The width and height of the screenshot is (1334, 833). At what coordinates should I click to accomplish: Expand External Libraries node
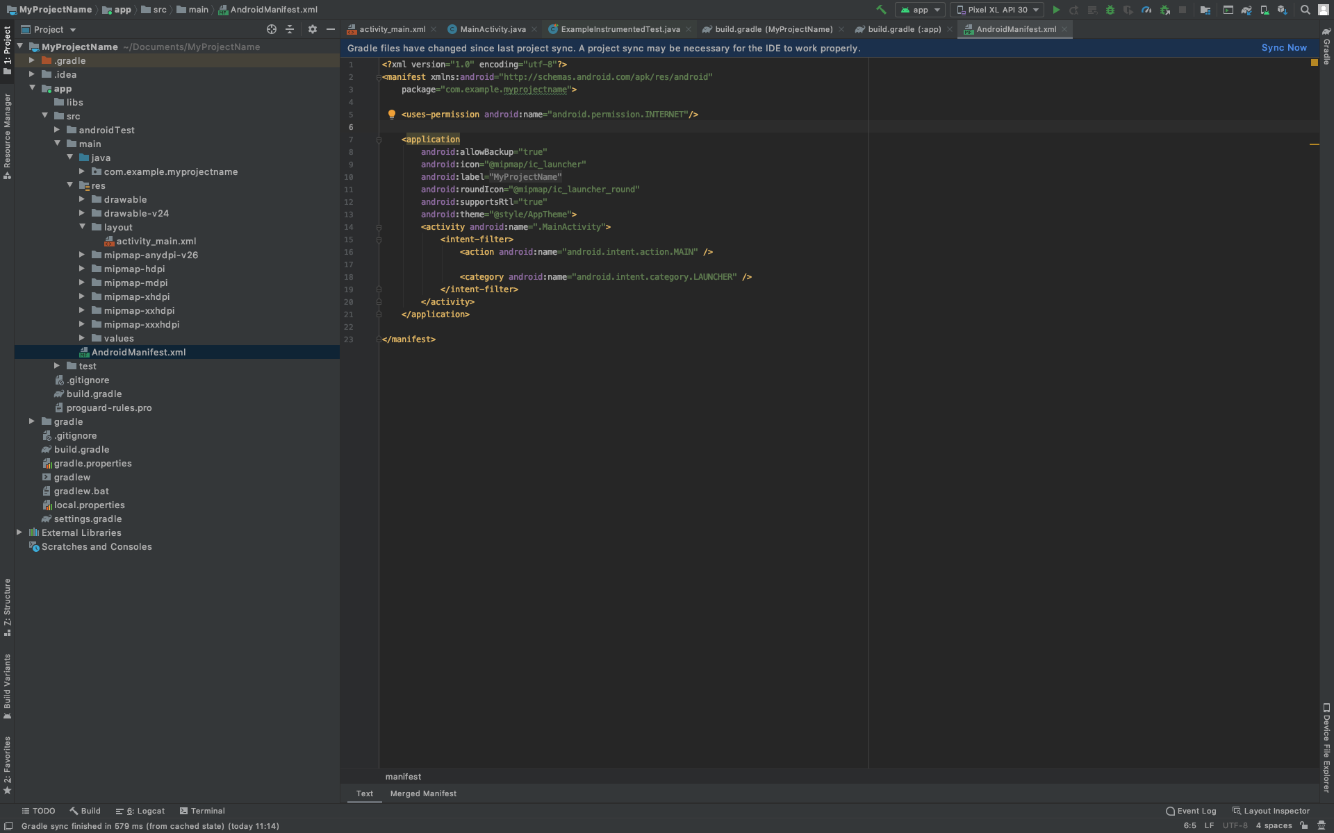pos(19,532)
